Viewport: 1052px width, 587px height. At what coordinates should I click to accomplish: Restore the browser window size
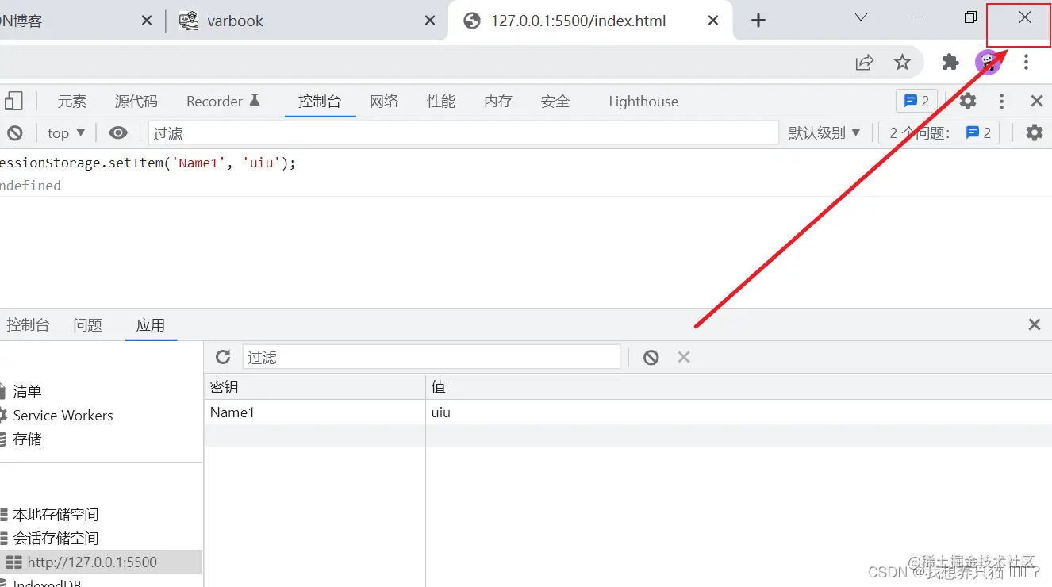(x=970, y=17)
